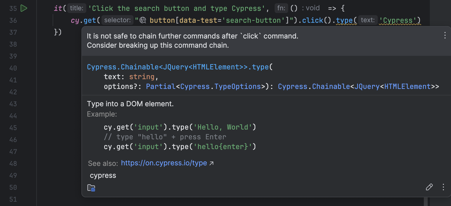Run the test on line 35

pos(24,8)
